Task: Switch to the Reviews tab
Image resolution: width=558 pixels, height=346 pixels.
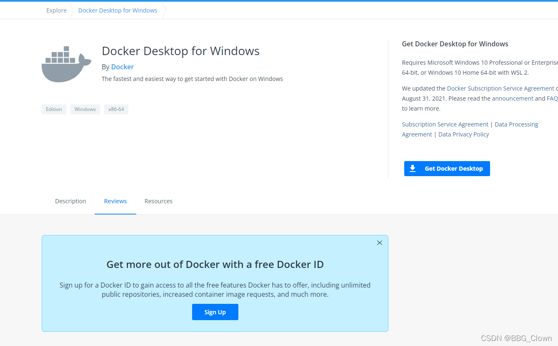Action: 115,201
